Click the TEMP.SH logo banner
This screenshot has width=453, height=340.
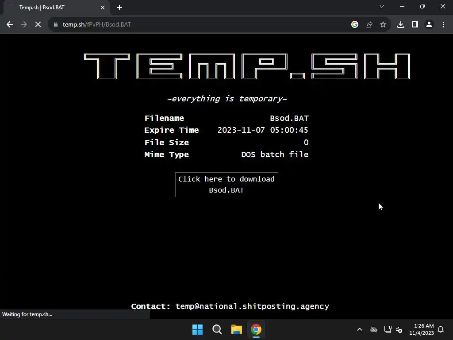(247, 66)
